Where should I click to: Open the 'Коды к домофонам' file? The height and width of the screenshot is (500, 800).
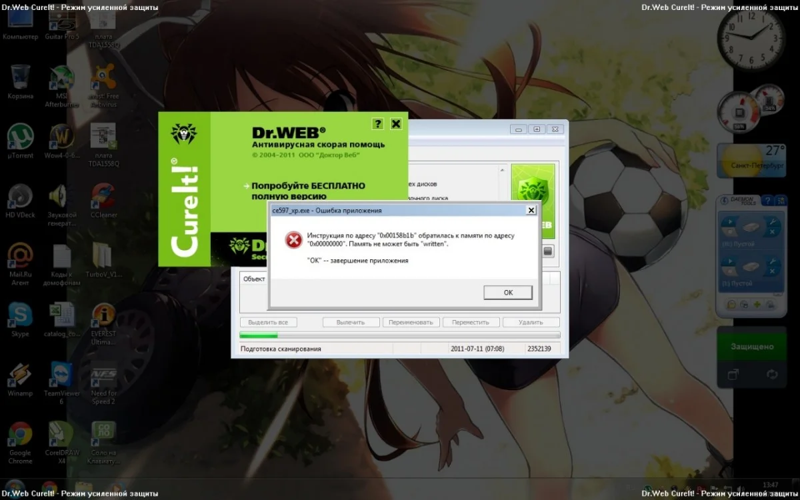(61, 264)
